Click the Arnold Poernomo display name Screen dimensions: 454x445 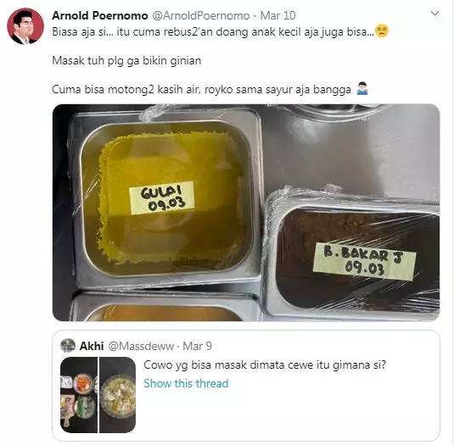click(x=100, y=15)
